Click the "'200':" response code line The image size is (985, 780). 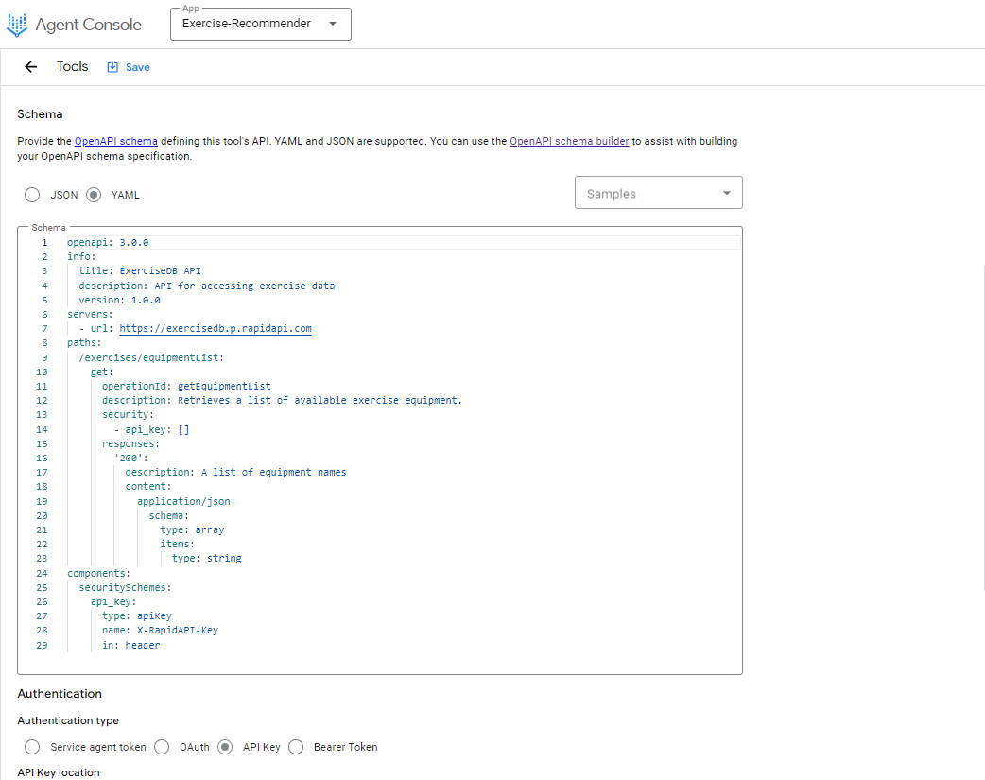[130, 459]
